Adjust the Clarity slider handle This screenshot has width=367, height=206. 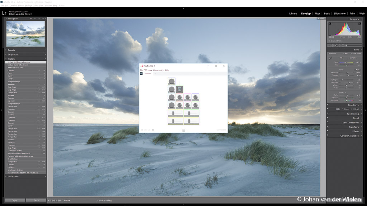click(x=347, y=95)
